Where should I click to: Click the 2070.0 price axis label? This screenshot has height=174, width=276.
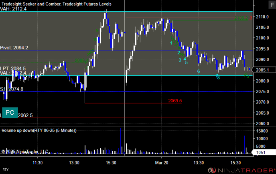262,102
